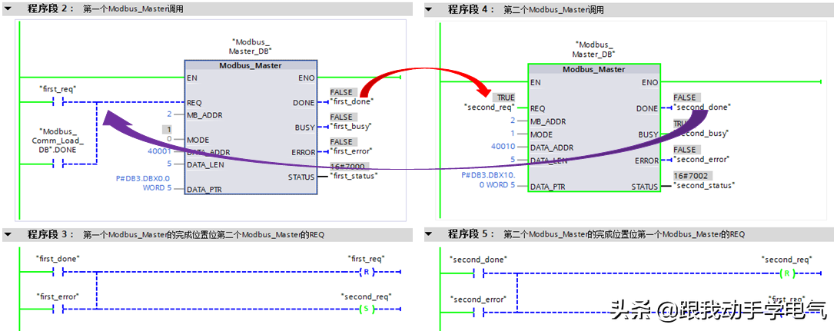Screen dimensions: 837x331
Task: Click the 程序段 5 comment text
Action: 625,234
